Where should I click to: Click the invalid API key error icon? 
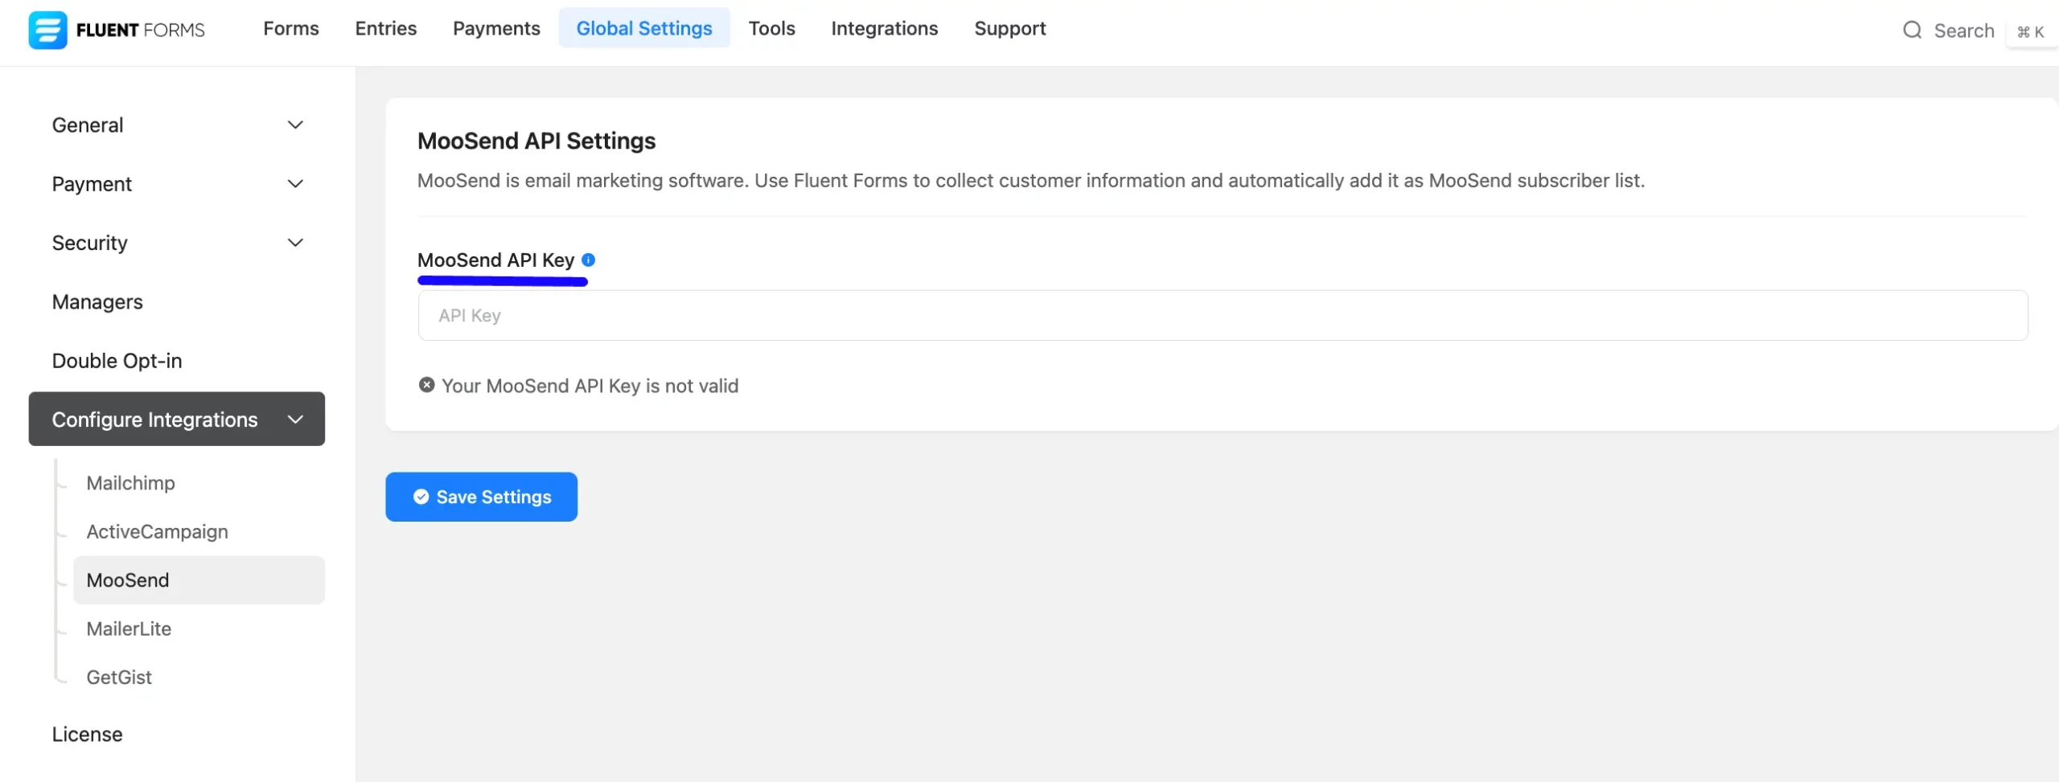click(426, 385)
